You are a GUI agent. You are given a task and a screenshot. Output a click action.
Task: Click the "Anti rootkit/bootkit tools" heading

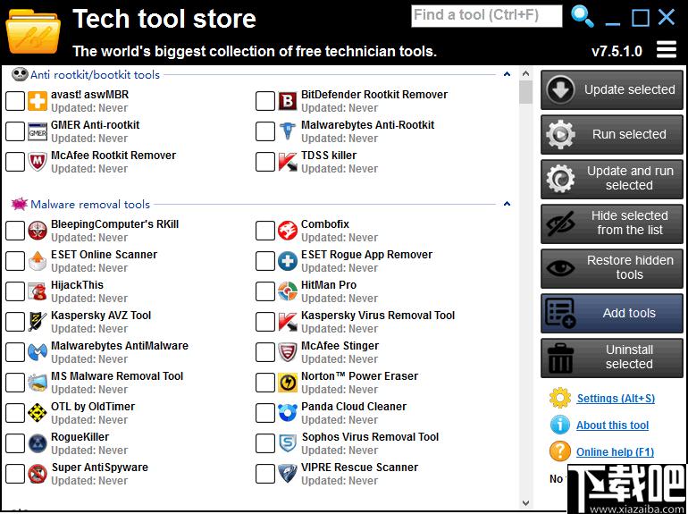95,75
